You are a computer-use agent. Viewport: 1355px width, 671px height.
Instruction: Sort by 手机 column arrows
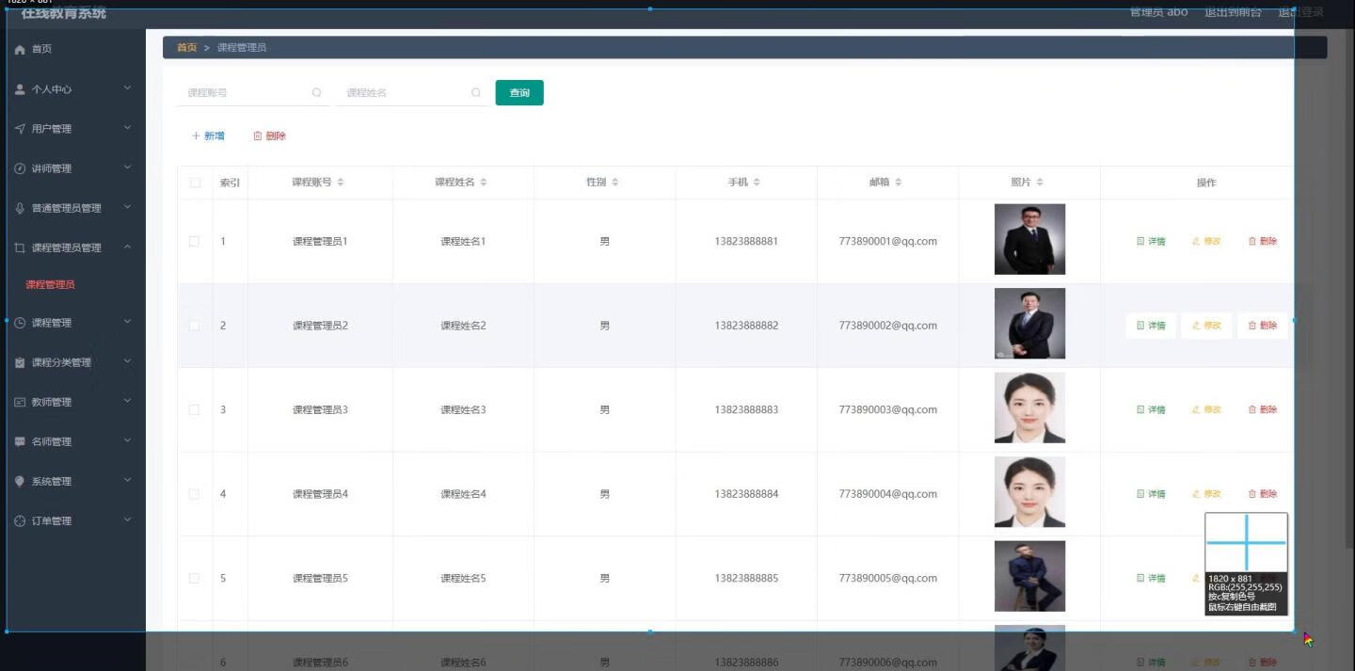757,182
